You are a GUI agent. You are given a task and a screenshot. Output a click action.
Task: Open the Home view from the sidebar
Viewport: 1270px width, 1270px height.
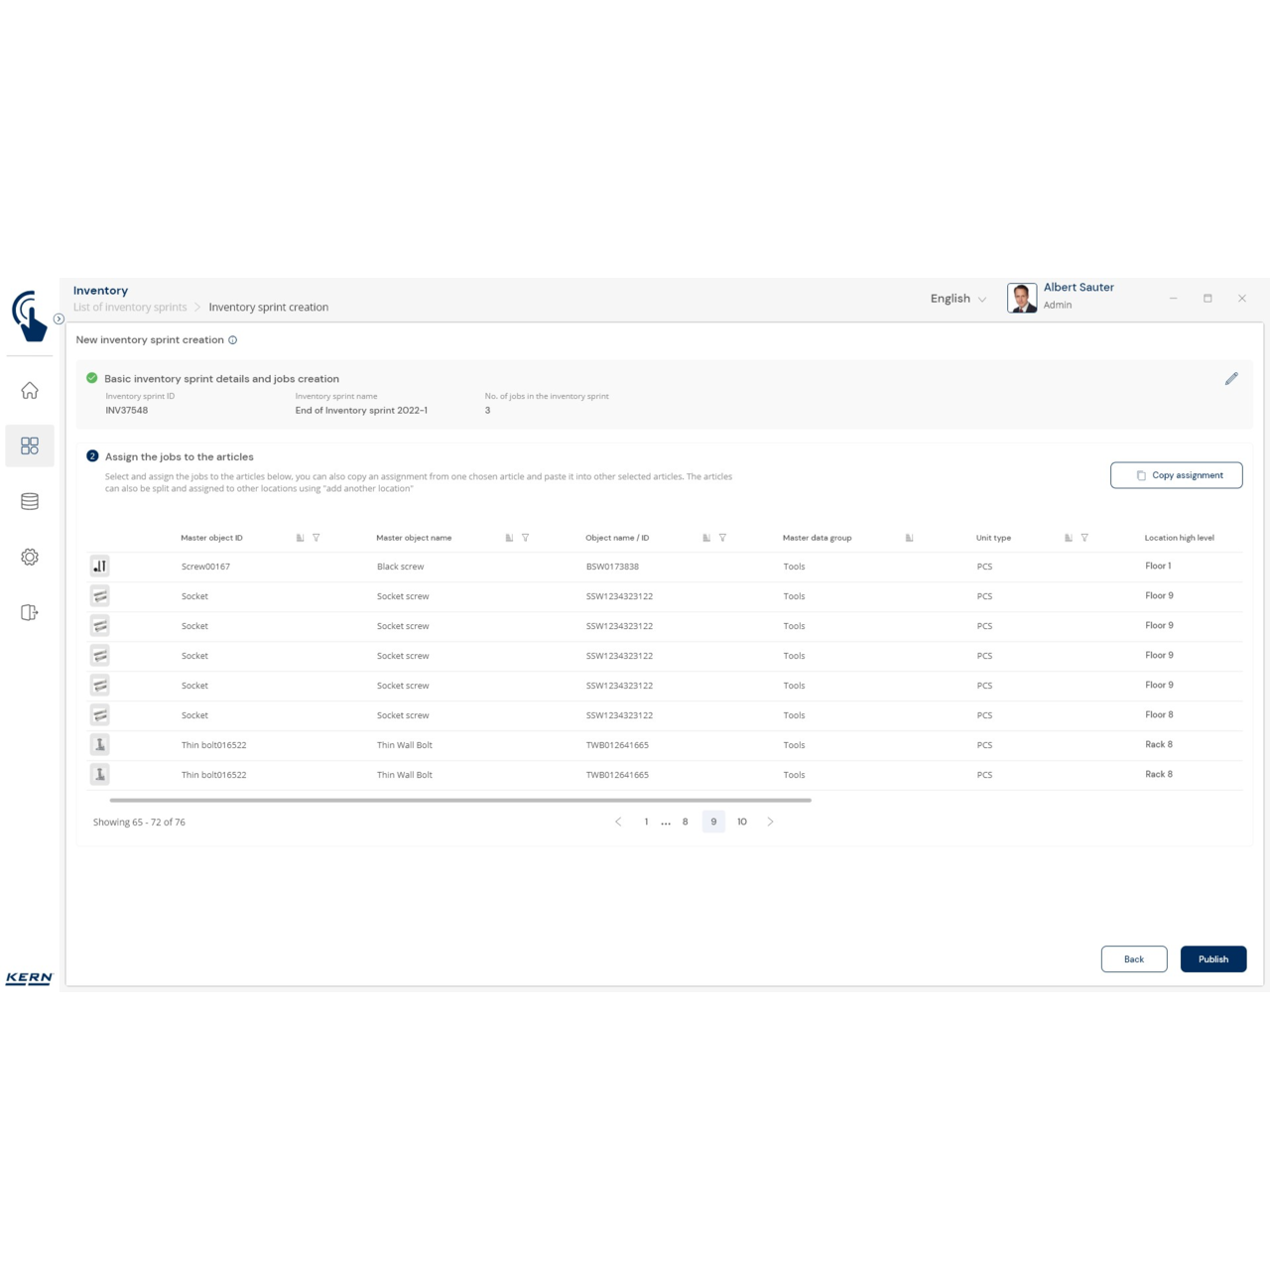[31, 390]
